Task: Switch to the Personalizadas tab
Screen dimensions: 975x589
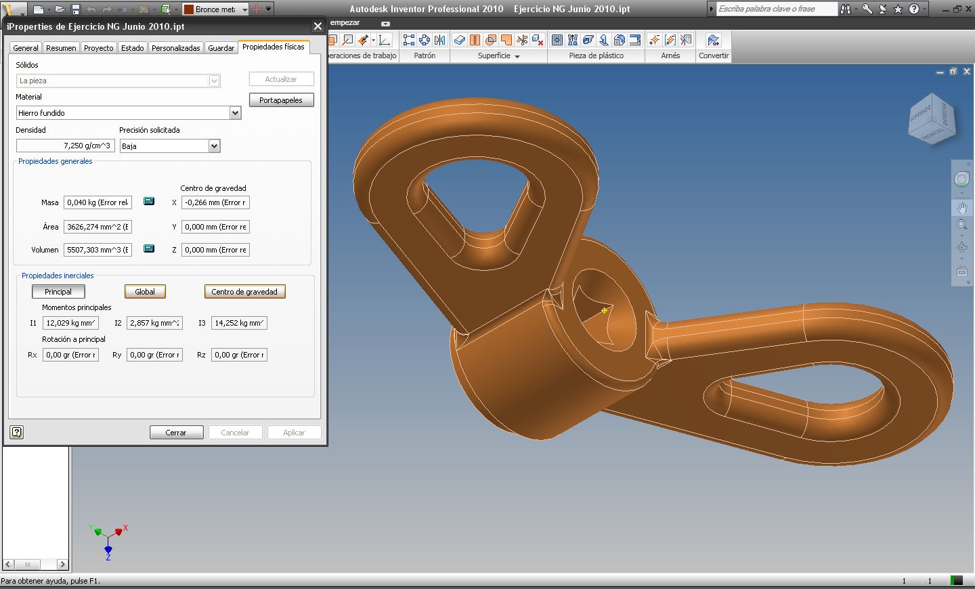Action: click(x=176, y=48)
